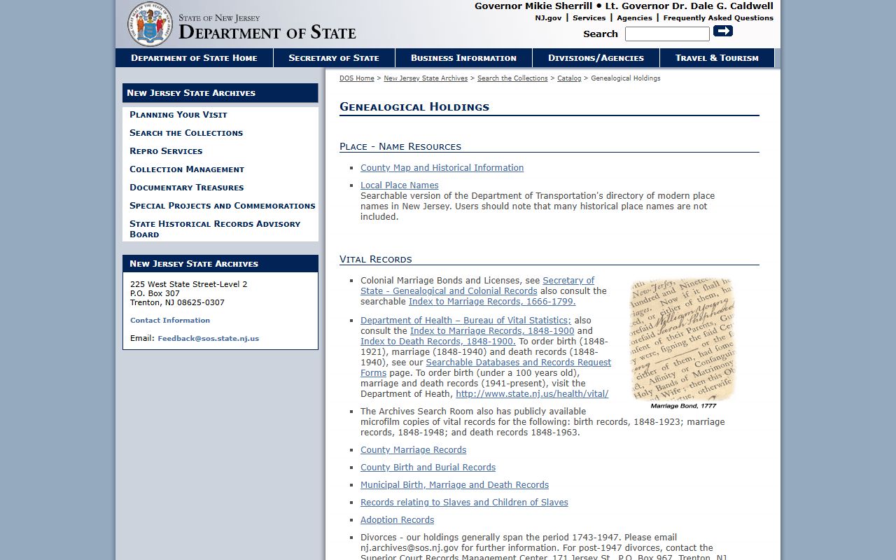Open Department of Health Bureau Vital Statistics

click(465, 321)
